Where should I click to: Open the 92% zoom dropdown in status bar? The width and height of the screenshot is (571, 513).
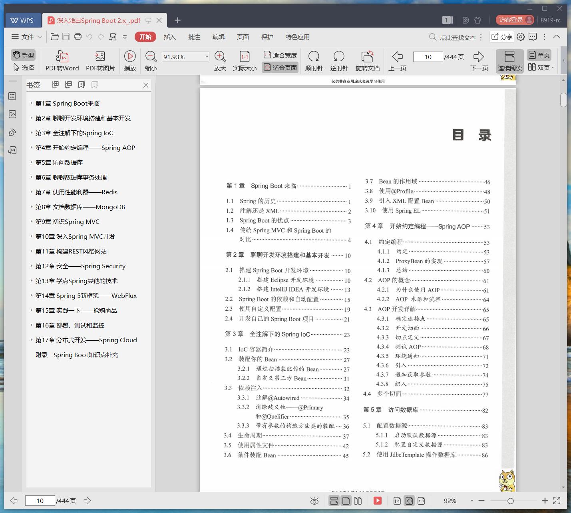tap(472, 501)
